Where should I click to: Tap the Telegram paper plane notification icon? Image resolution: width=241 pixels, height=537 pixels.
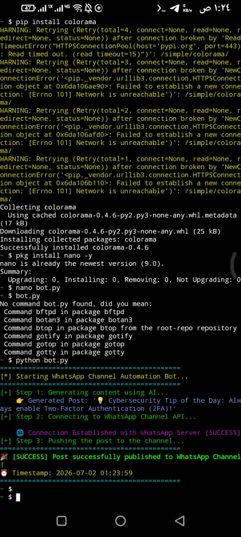[x=175, y=8]
